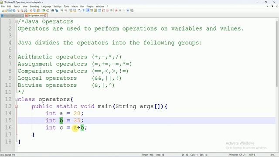The height and width of the screenshot is (157, 279).
Task: Toggle word wrap in toolbar
Action: 79,10
